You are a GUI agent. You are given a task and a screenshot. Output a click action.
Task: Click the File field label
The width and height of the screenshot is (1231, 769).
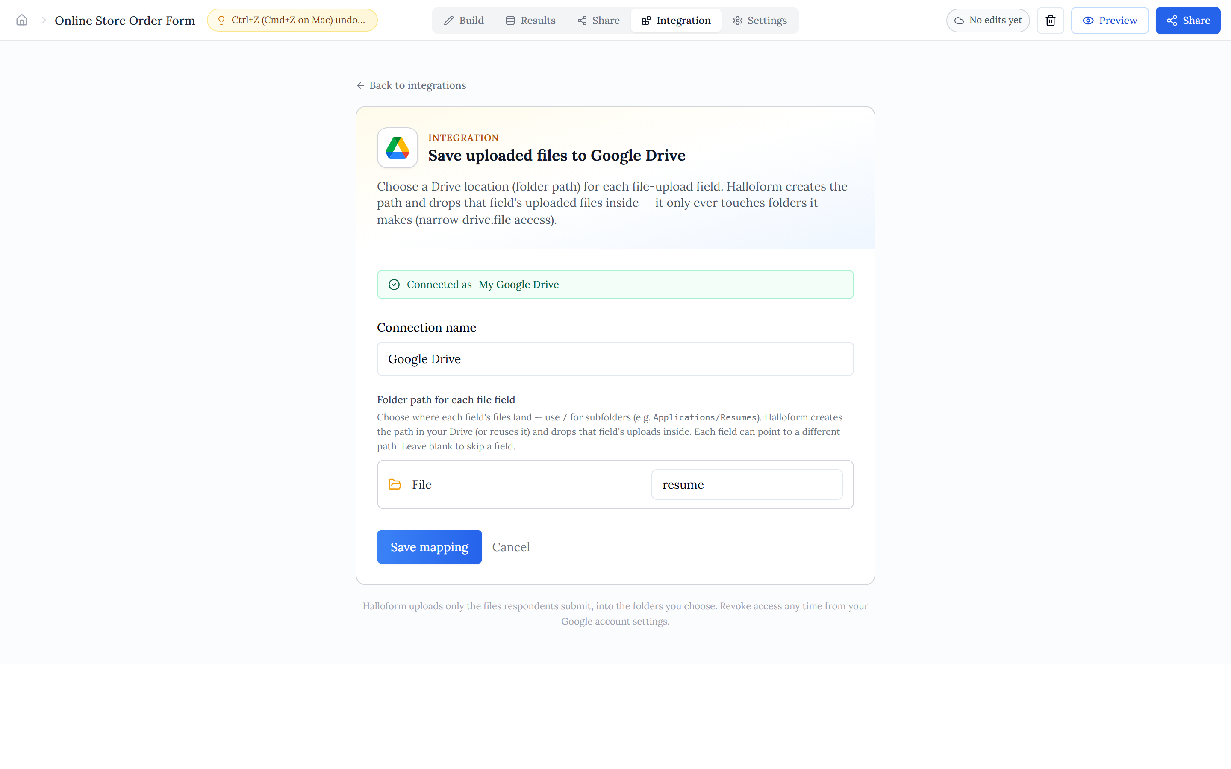pos(422,484)
